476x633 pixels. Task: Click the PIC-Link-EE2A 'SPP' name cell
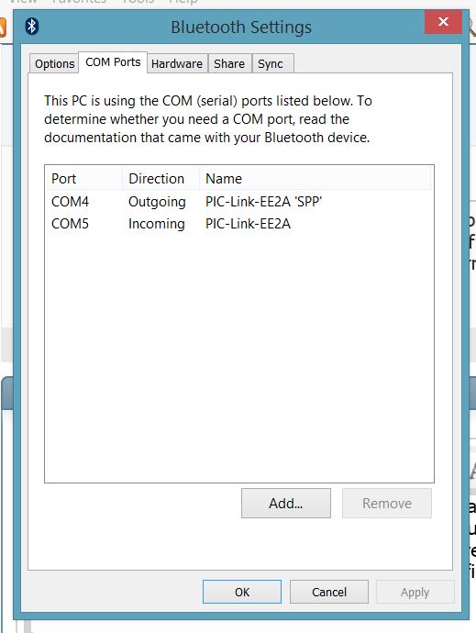263,202
